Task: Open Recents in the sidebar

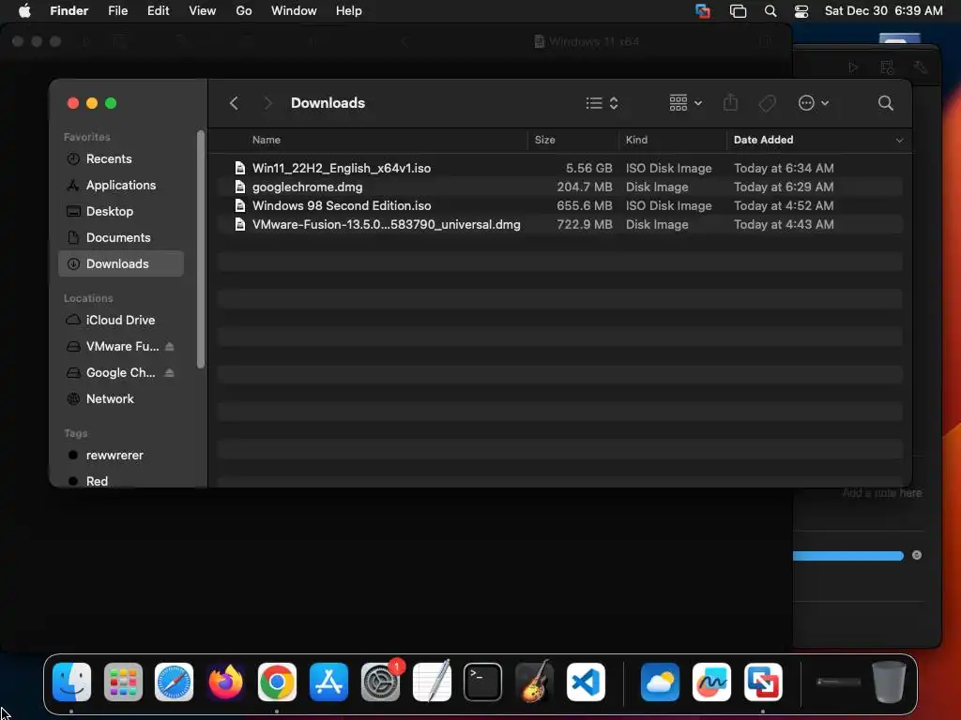Action: (x=121, y=159)
